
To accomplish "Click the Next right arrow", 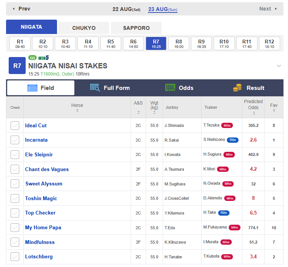I will (276, 9).
